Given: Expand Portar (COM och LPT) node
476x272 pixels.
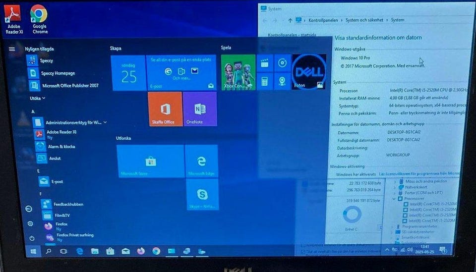Looking at the screenshot, I should click(394, 193).
